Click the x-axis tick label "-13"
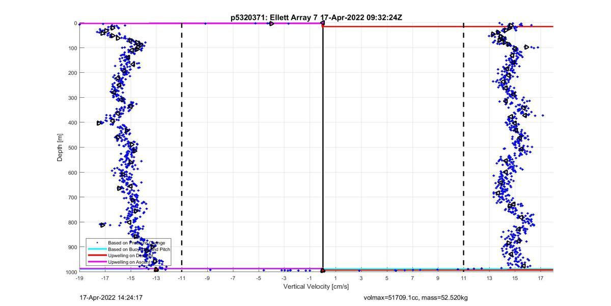Viewport: 611px width, 306px height. tap(156, 279)
